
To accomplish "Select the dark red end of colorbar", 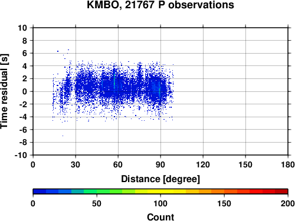I will pyautogui.click(x=281, y=192).
